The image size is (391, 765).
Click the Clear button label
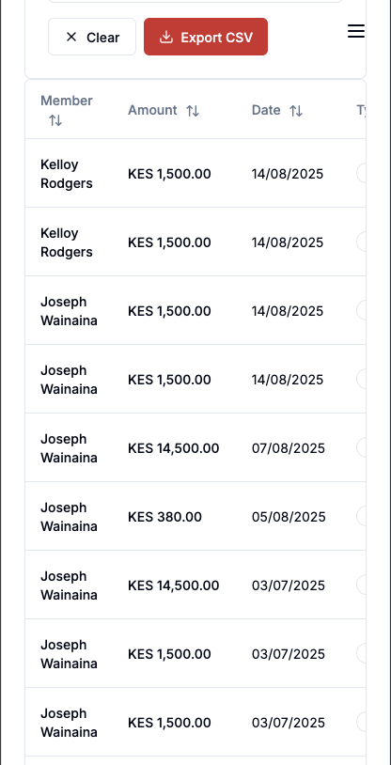103,38
